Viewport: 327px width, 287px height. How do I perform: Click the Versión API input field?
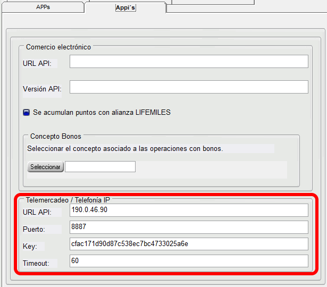pyautogui.click(x=189, y=87)
